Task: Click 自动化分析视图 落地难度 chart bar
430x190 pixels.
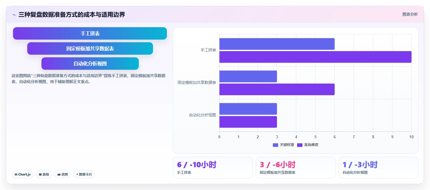Action: pos(248,122)
